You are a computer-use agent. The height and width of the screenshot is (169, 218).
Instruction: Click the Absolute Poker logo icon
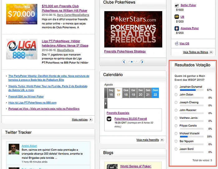[177, 29]
